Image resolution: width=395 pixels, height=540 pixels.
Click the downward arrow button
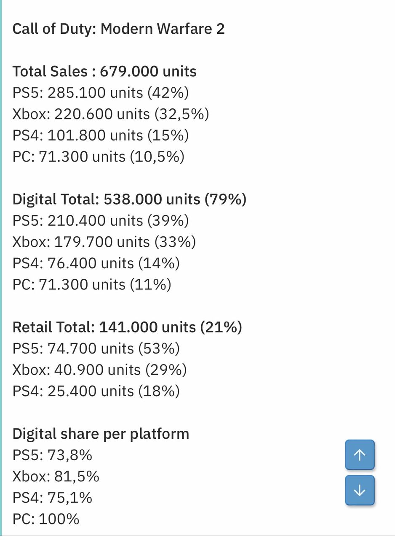tap(359, 490)
